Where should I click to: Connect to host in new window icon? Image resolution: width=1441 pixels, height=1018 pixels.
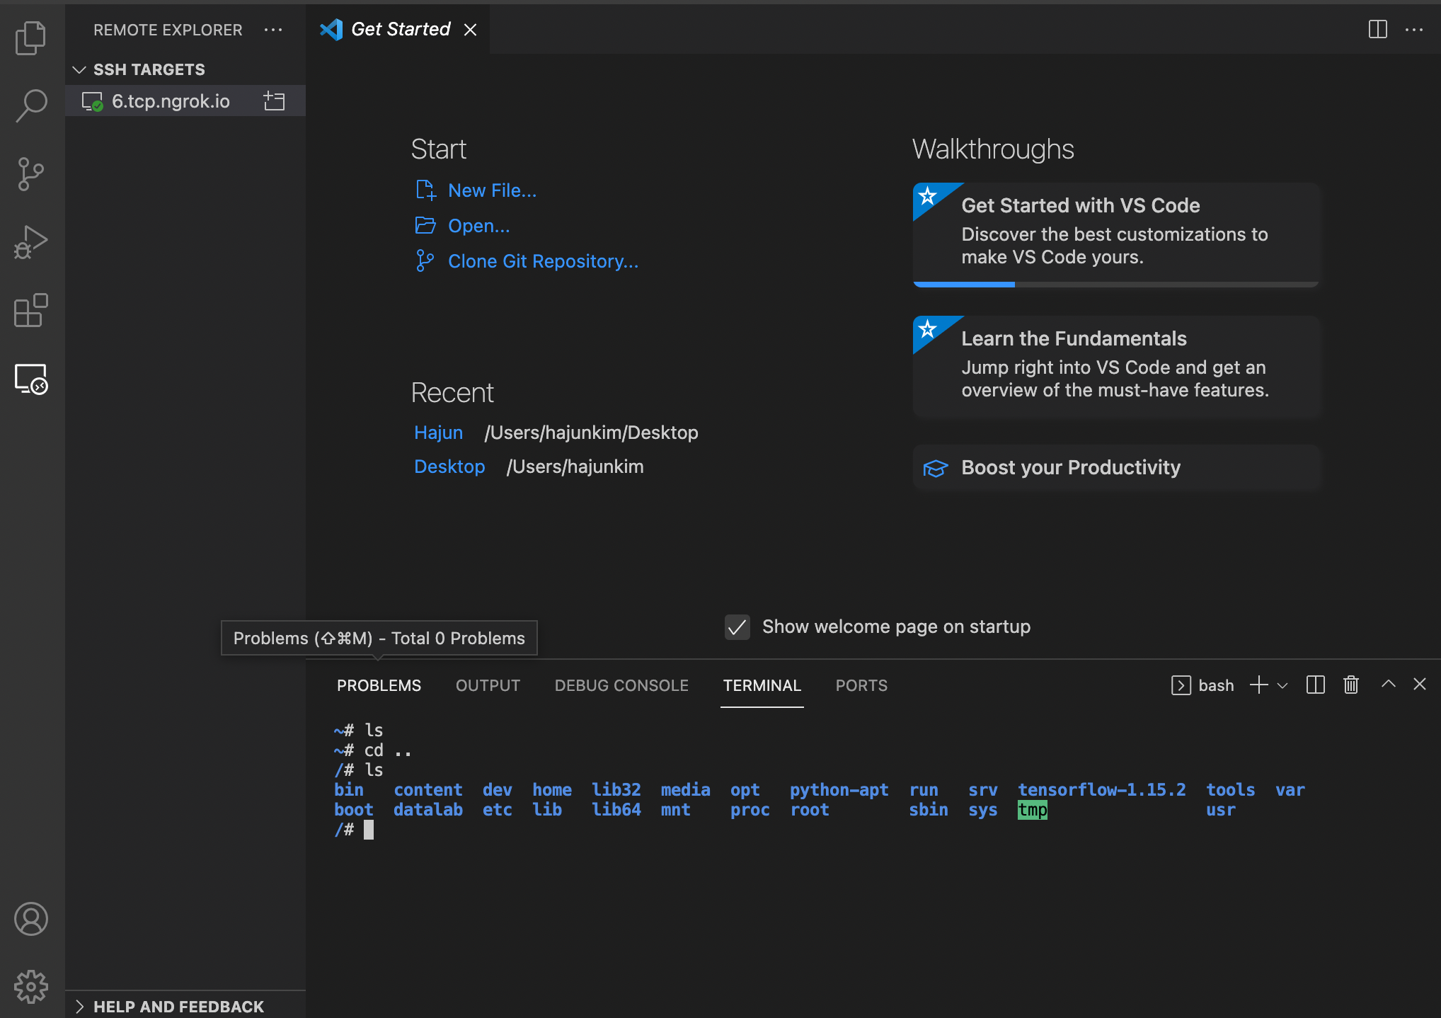coord(274,101)
